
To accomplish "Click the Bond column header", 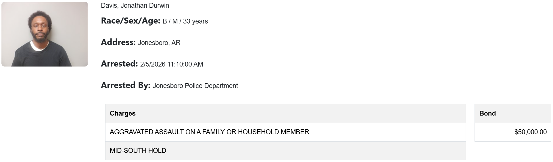I will tap(487, 113).
